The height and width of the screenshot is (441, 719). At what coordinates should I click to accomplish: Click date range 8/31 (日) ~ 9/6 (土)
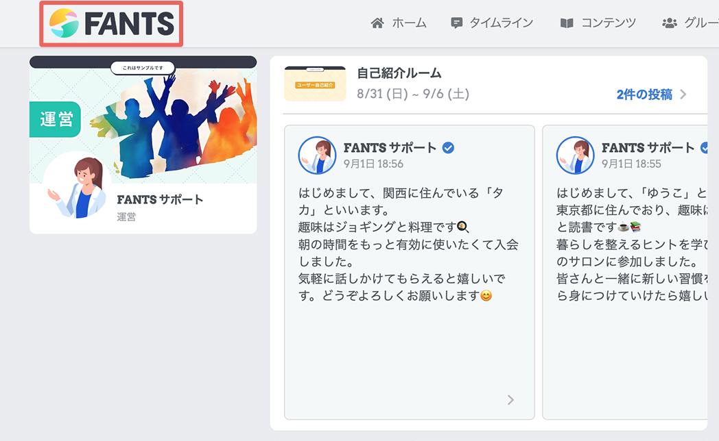pyautogui.click(x=413, y=94)
